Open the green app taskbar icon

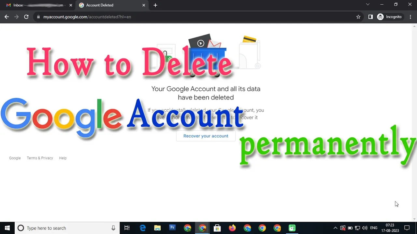(292, 228)
